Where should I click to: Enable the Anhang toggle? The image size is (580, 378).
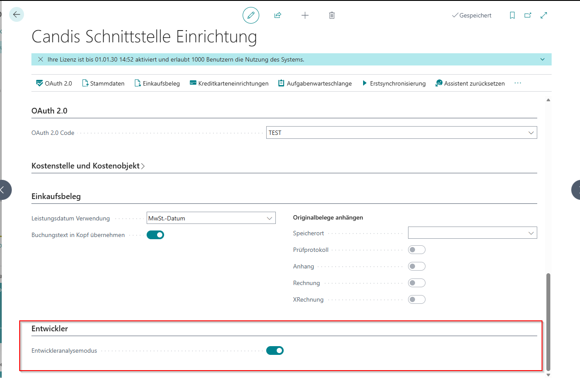pyautogui.click(x=416, y=266)
